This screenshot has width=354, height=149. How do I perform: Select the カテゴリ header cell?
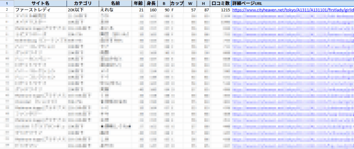point(83,3)
